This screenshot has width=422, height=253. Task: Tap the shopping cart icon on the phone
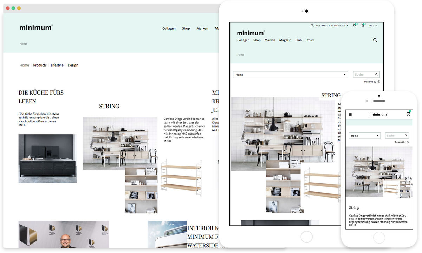coord(408,114)
